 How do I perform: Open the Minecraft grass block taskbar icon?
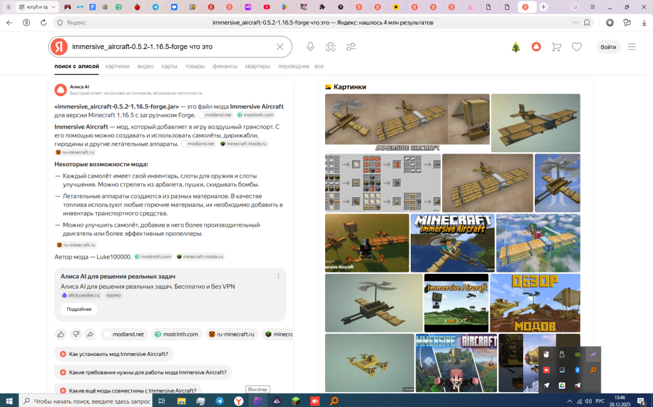click(x=296, y=401)
